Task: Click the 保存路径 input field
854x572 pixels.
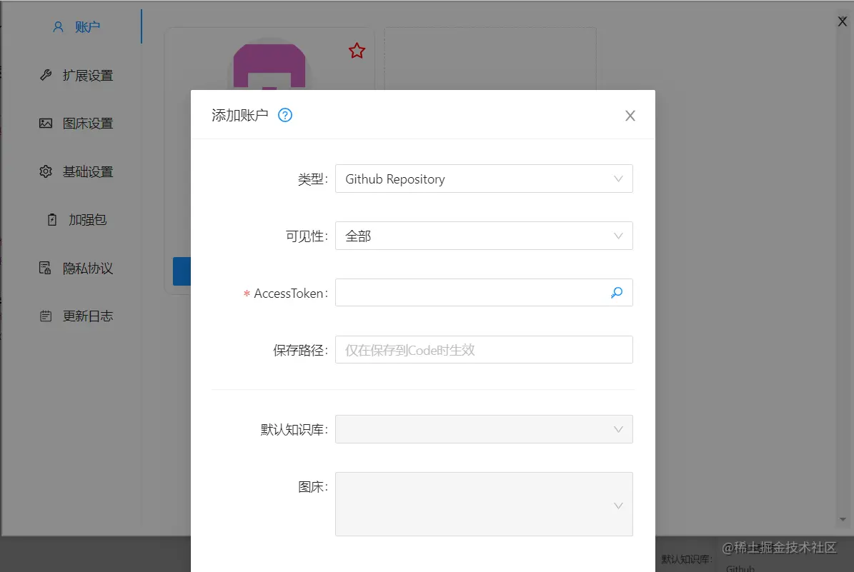Action: 484,349
